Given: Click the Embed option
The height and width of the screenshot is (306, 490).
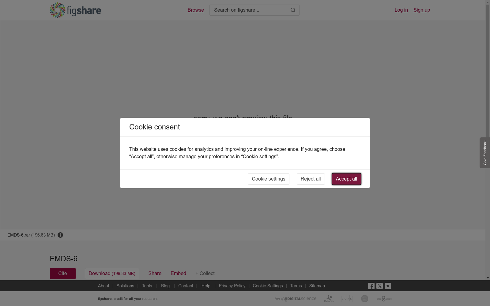Looking at the screenshot, I should (178, 274).
